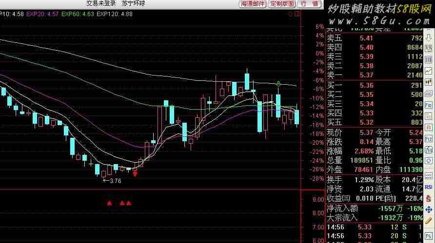Select the 卖五 5.41 ask row
The image size is (435, 243).
(375, 38)
